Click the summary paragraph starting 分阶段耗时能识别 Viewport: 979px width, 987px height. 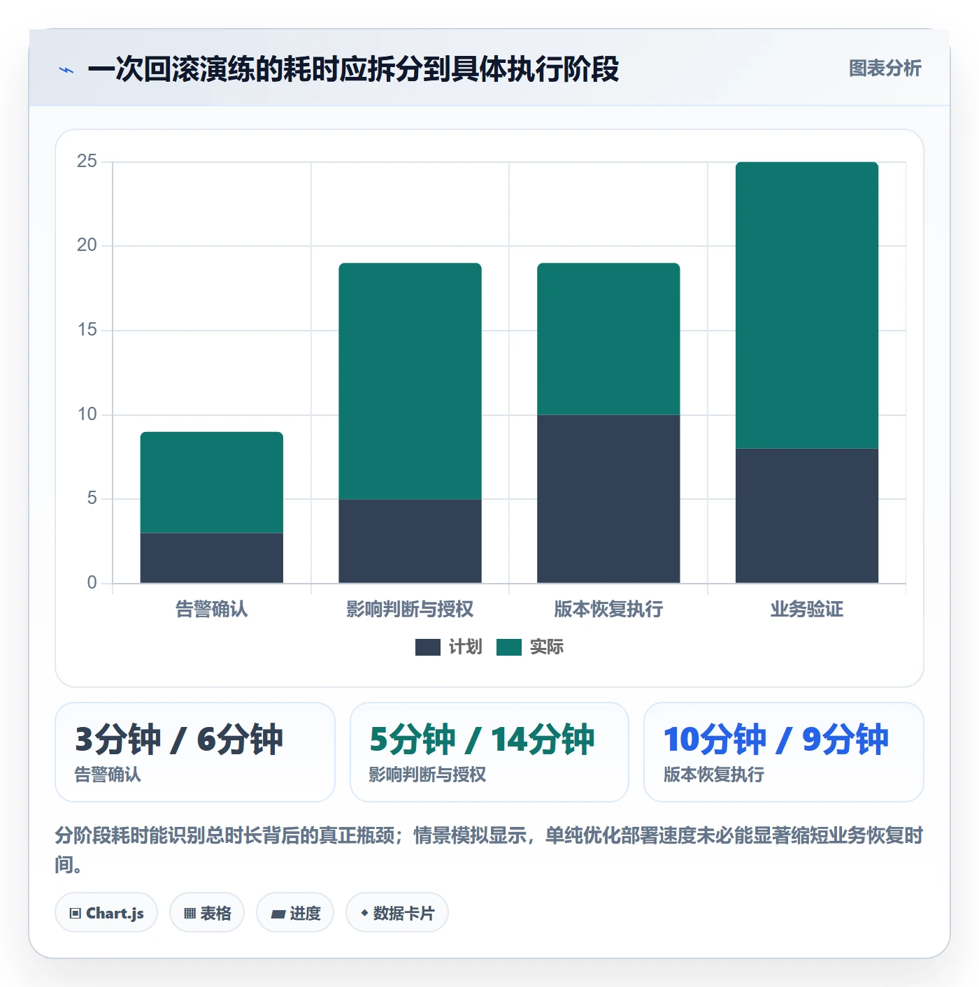click(489, 850)
